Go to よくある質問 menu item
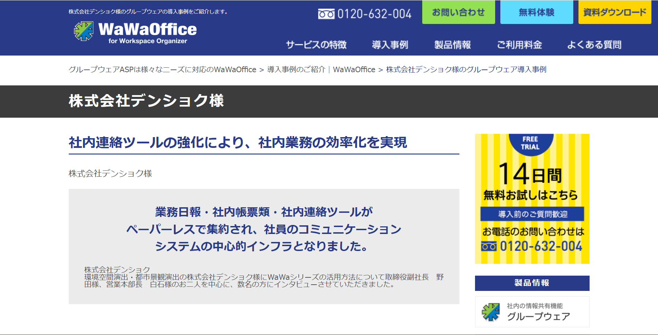658x335 pixels. 594,45
